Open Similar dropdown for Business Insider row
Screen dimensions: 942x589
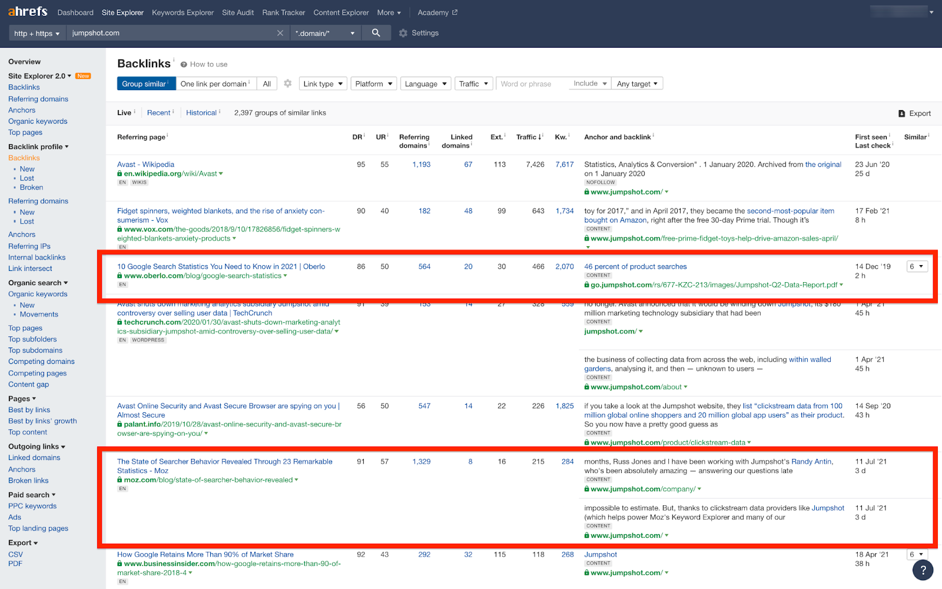pos(917,555)
